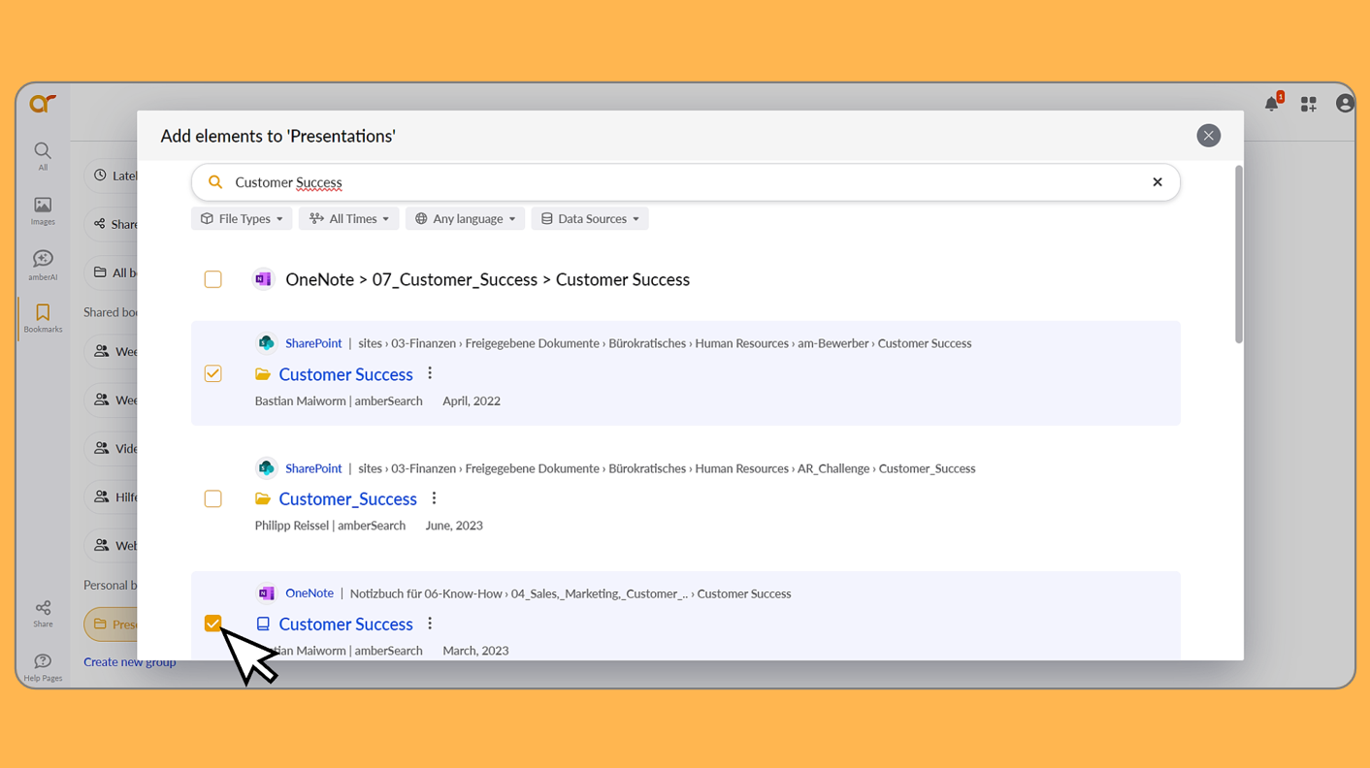Open the All search sidebar icon
This screenshot has height=768, width=1370.
[x=43, y=156]
